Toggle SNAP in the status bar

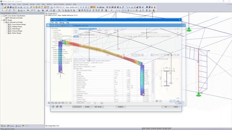[x=144, y=129]
